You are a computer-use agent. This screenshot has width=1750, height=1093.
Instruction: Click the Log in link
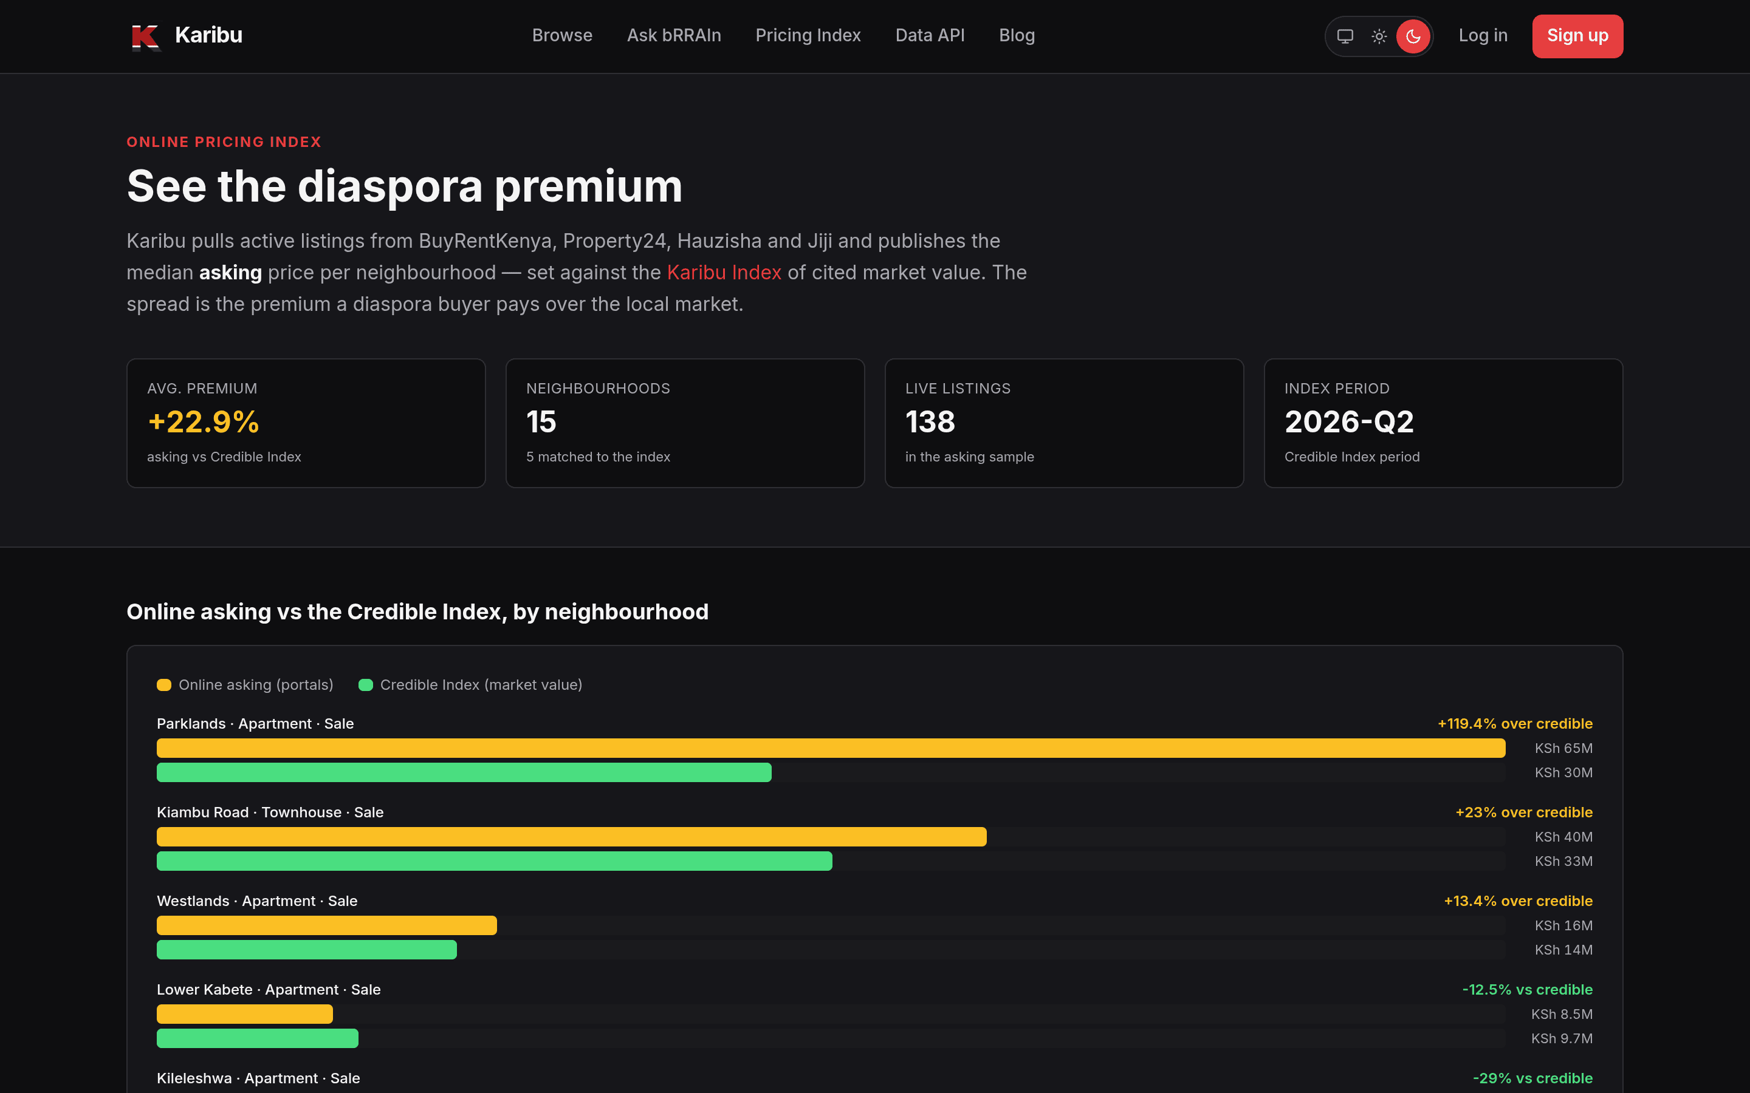(1483, 35)
